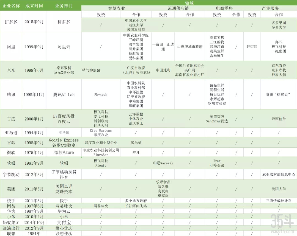The image size is (297, 236).
Task: Click the 阿里云 business department cell
Action: tap(64, 47)
